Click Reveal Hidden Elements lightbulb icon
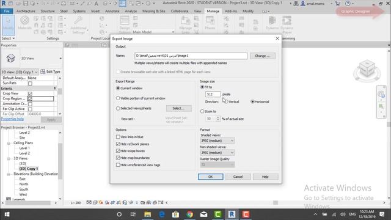This screenshot has width=391, height=220. coord(137,202)
